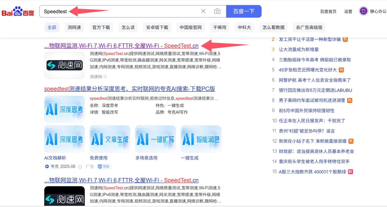The height and width of the screenshot is (207, 387).
Task: Click the AI 文章生成 card
Action: (x=110, y=139)
